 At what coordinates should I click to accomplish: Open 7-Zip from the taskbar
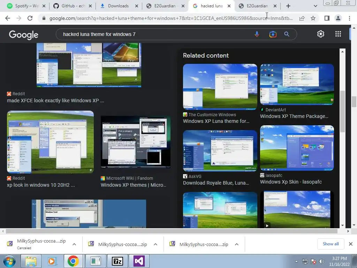pyautogui.click(x=117, y=261)
